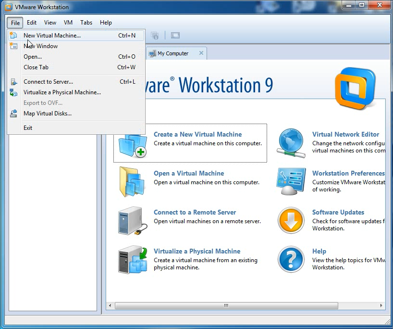Image resolution: width=393 pixels, height=329 pixels.
Task: Choose New Window from the File menu
Action: tap(76, 46)
